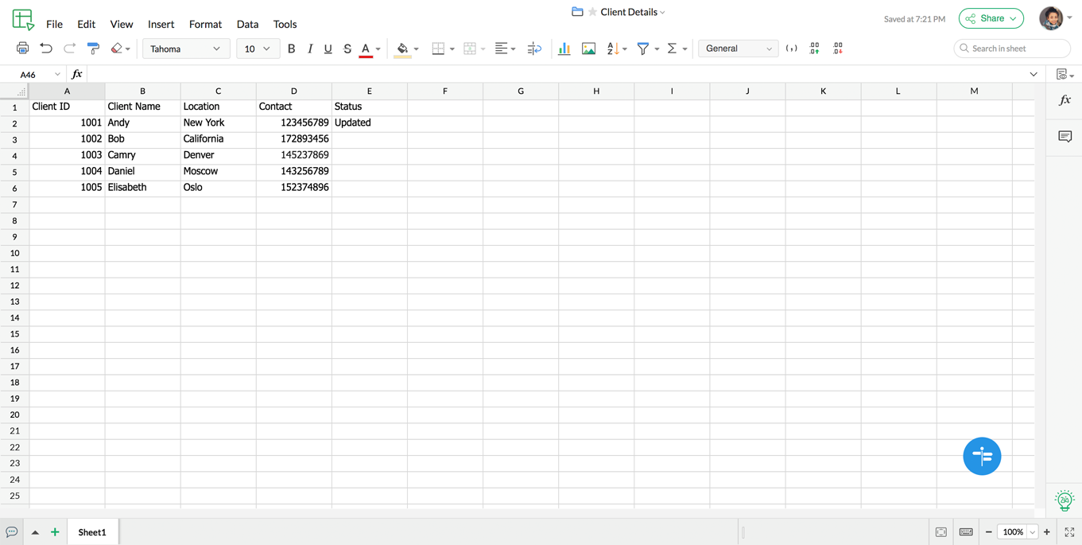The image size is (1082, 545).
Task: Open the Edit menu
Action: click(86, 25)
